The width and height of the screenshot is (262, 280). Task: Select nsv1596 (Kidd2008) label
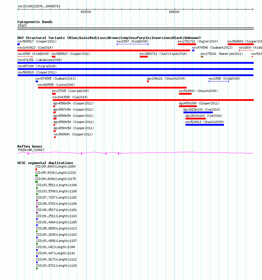pos(34,54)
